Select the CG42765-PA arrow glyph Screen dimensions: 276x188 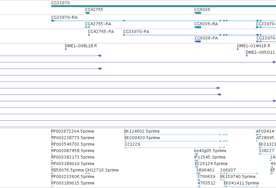pos(89,35)
